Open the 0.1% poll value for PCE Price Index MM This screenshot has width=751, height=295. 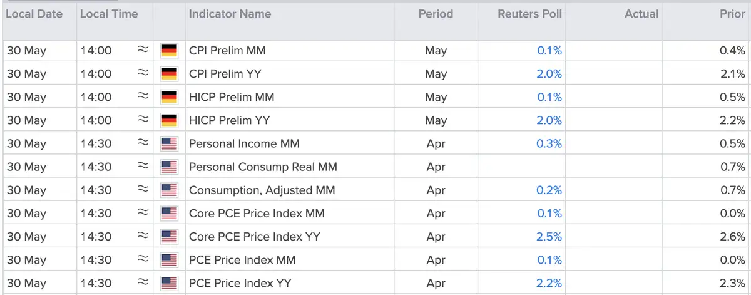[x=549, y=260]
